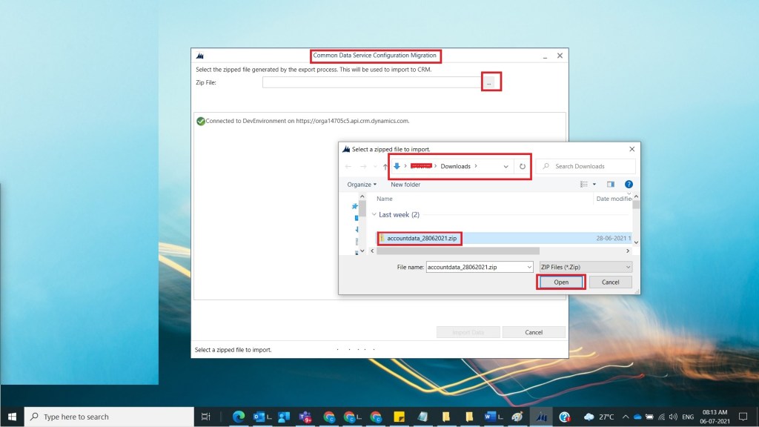Screen dimensions: 759x427
Task: Click the browse '...' button for Zip File
Action: coord(491,83)
